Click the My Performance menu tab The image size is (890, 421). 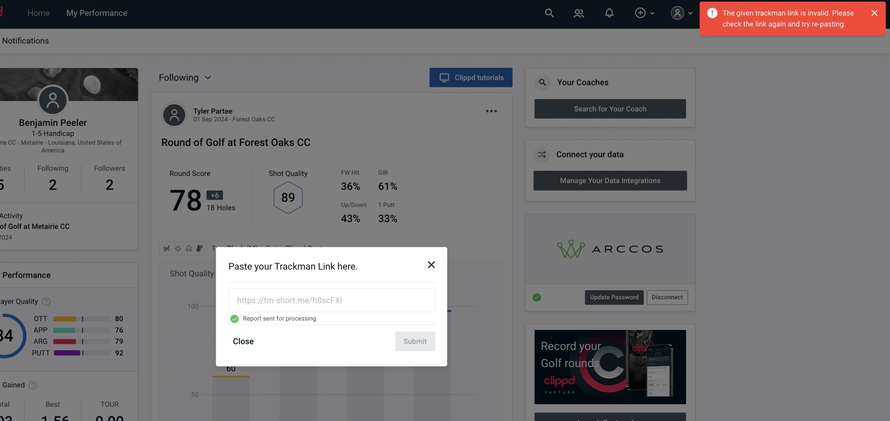click(x=96, y=13)
